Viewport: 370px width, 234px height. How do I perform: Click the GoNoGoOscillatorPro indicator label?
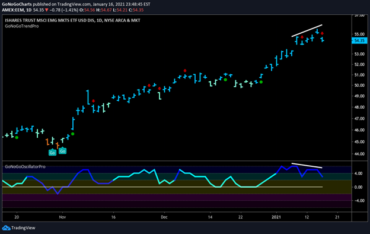[x=25, y=167]
